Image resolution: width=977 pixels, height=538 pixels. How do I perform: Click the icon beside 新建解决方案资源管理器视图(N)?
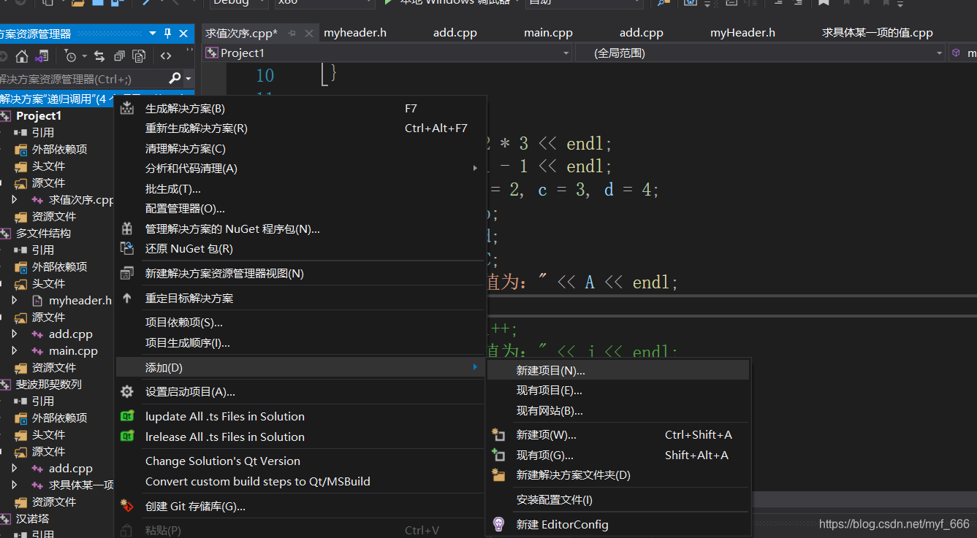click(x=127, y=273)
